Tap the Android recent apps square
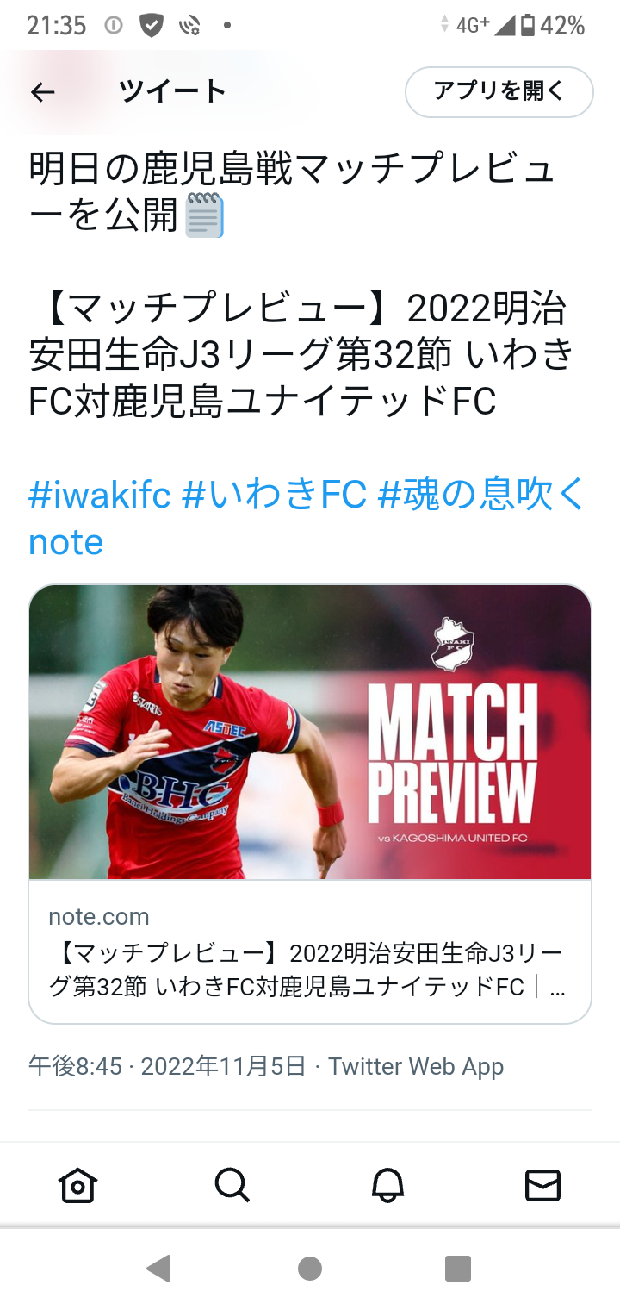Screen dimensions: 620x1310 [x=458, y=1269]
